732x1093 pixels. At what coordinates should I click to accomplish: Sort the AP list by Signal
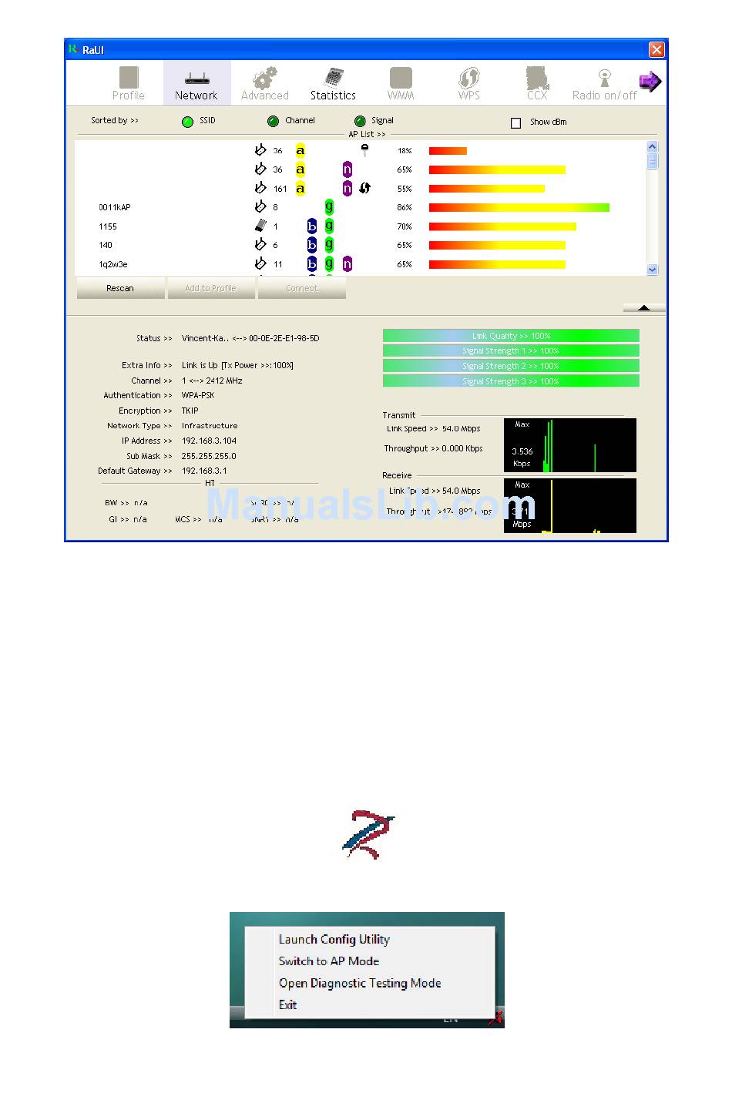[360, 122]
